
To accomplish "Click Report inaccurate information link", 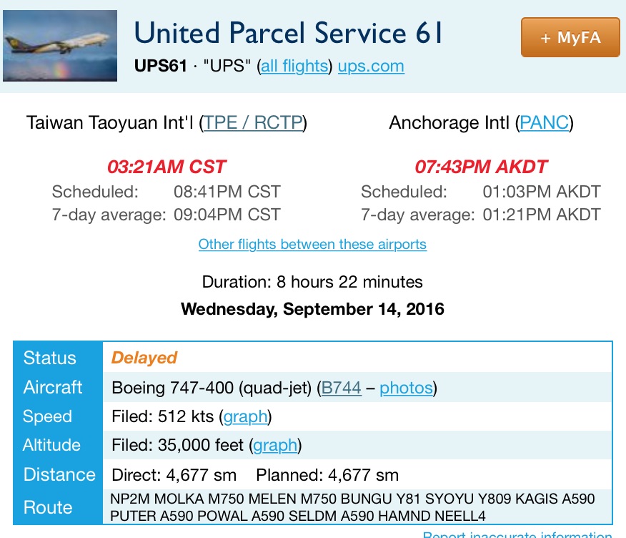I will click(517, 534).
